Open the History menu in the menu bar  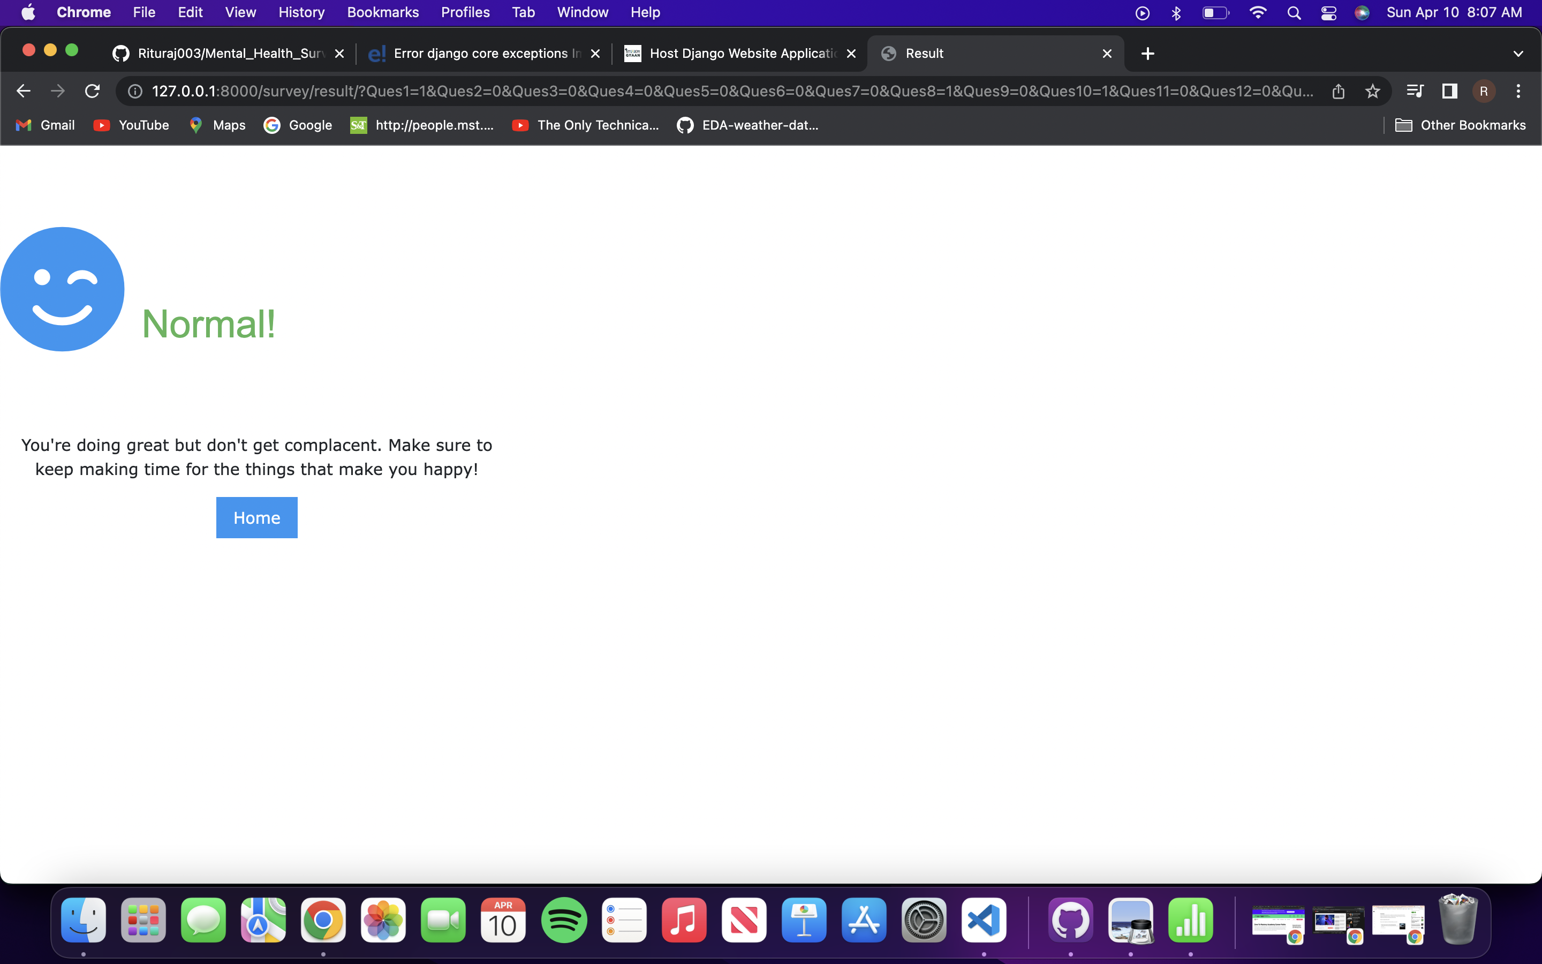point(301,12)
